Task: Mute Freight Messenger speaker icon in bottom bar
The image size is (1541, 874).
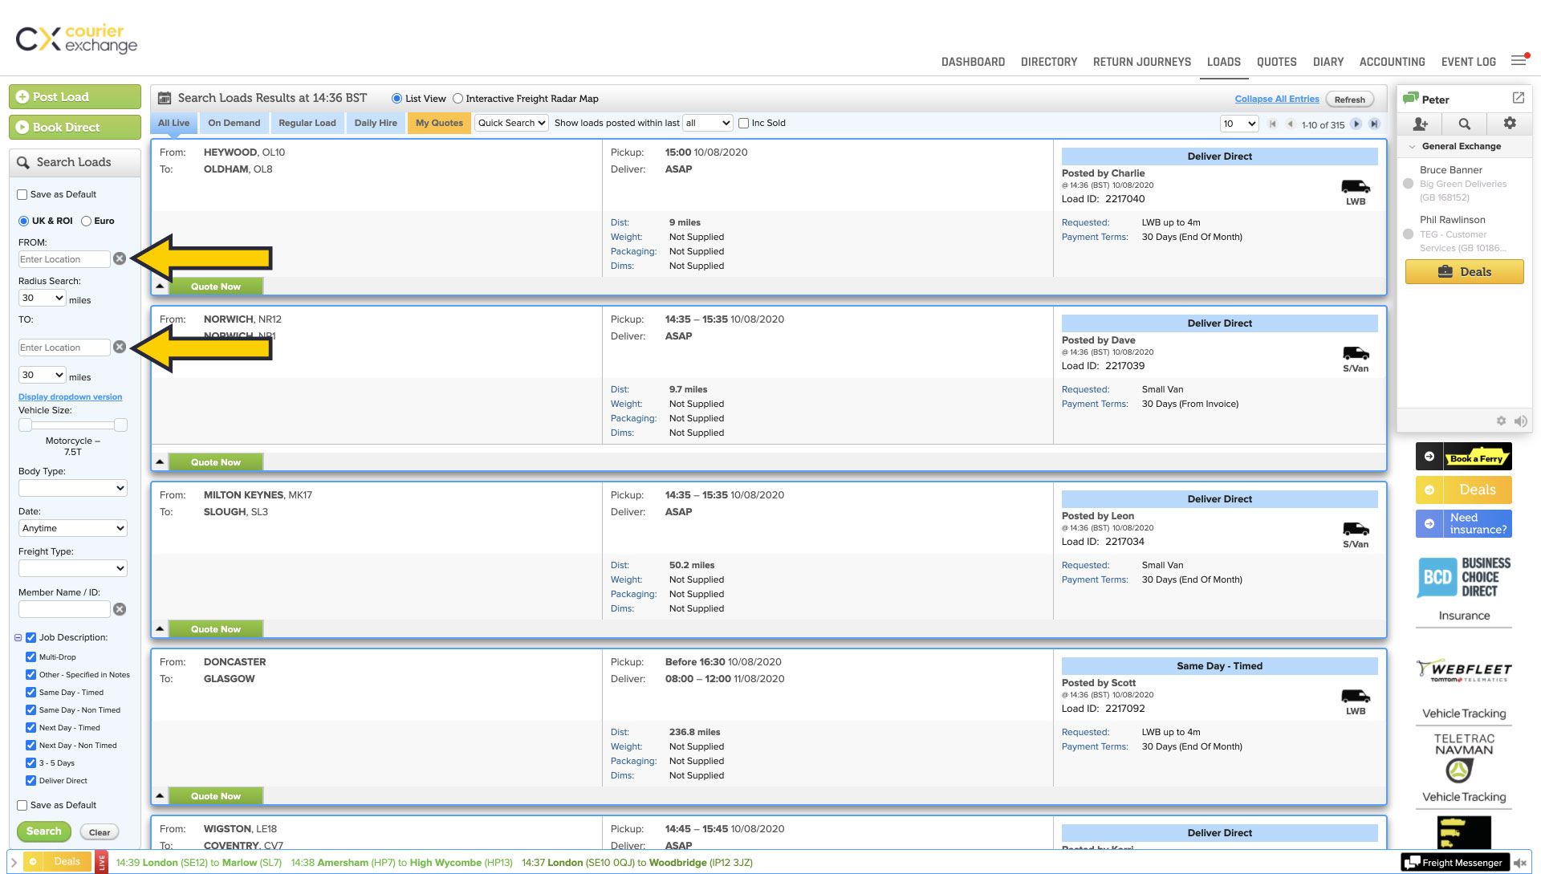Action: coord(1520,863)
